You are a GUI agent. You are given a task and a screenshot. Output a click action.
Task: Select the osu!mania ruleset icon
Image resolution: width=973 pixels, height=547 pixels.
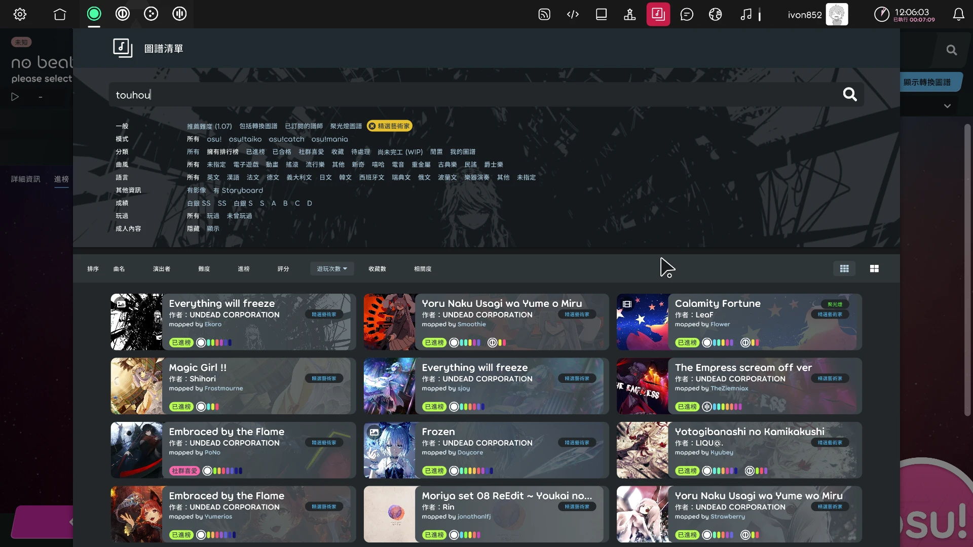pos(179,14)
